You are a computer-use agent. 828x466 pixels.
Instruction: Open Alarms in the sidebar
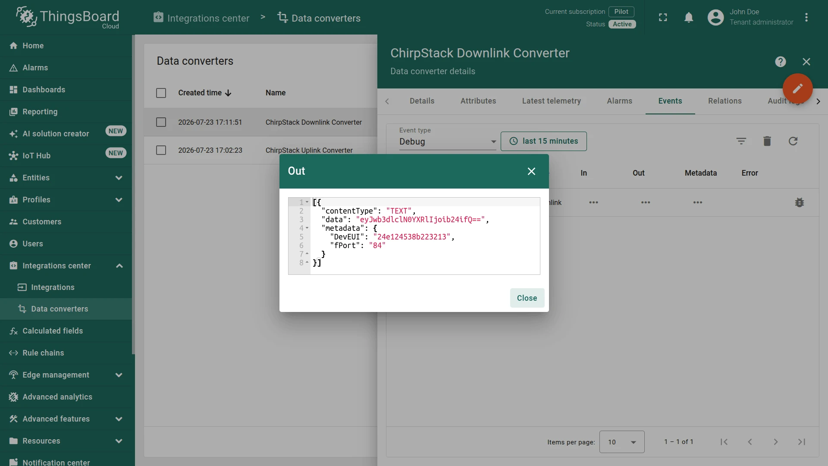point(66,68)
